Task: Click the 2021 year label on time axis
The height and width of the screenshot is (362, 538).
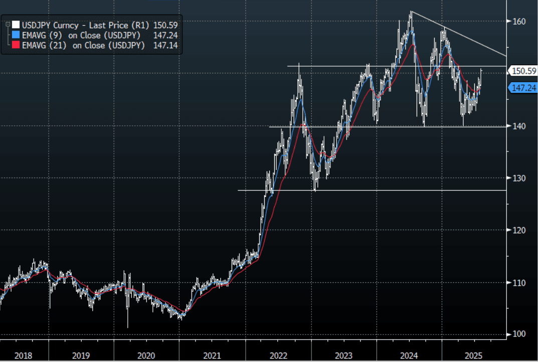Action: click(212, 355)
